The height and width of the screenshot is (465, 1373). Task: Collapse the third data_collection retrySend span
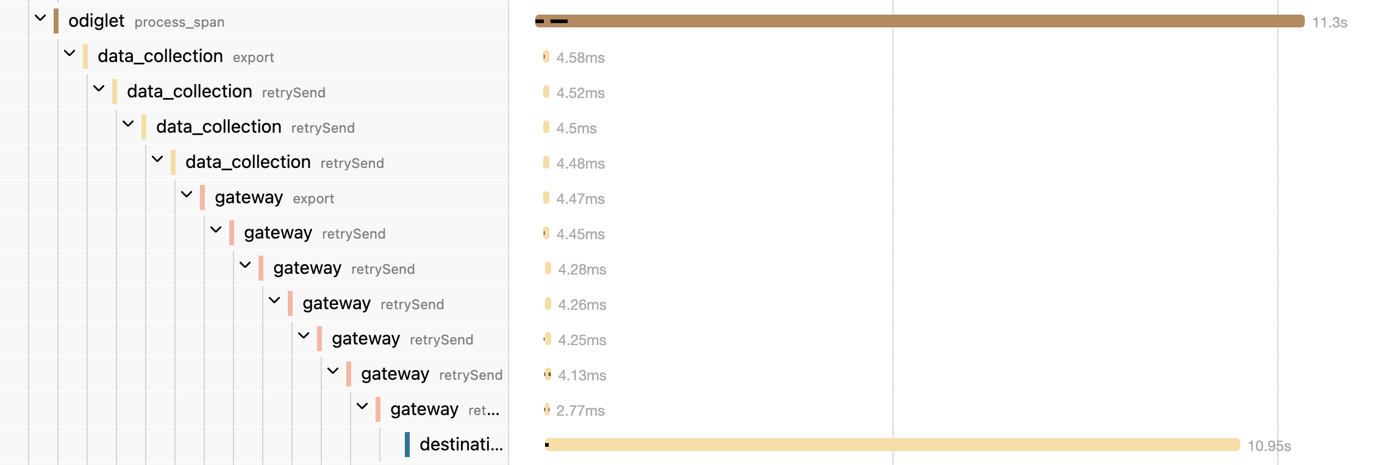click(157, 159)
